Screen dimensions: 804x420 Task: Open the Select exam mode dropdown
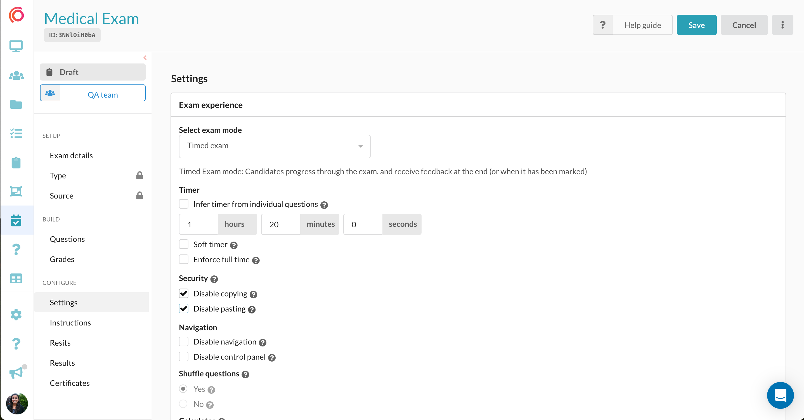(274, 146)
